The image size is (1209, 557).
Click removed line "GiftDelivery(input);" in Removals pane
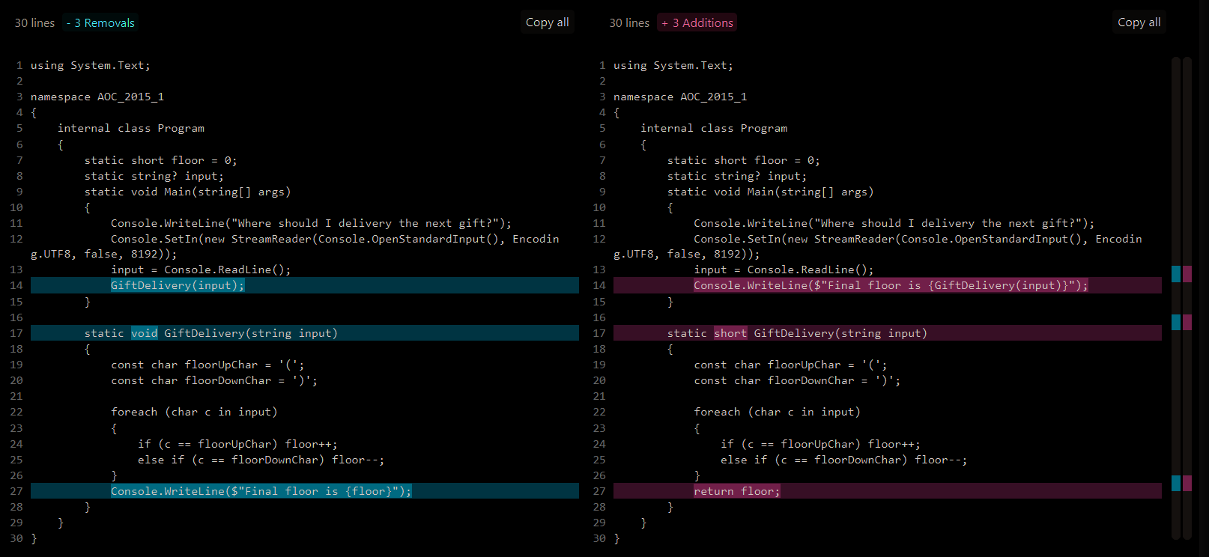(305, 285)
